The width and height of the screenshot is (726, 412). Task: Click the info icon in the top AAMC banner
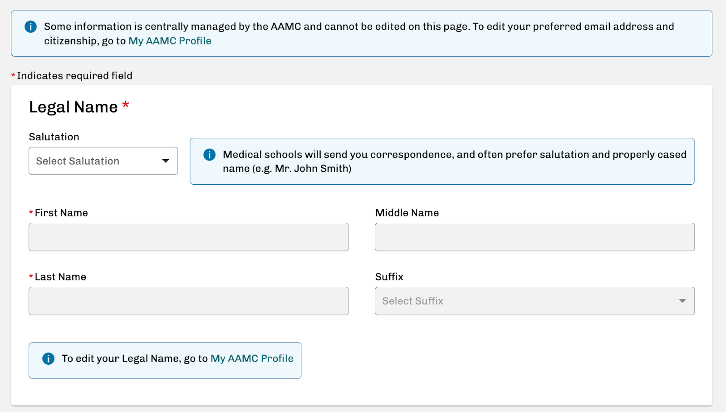tap(30, 27)
